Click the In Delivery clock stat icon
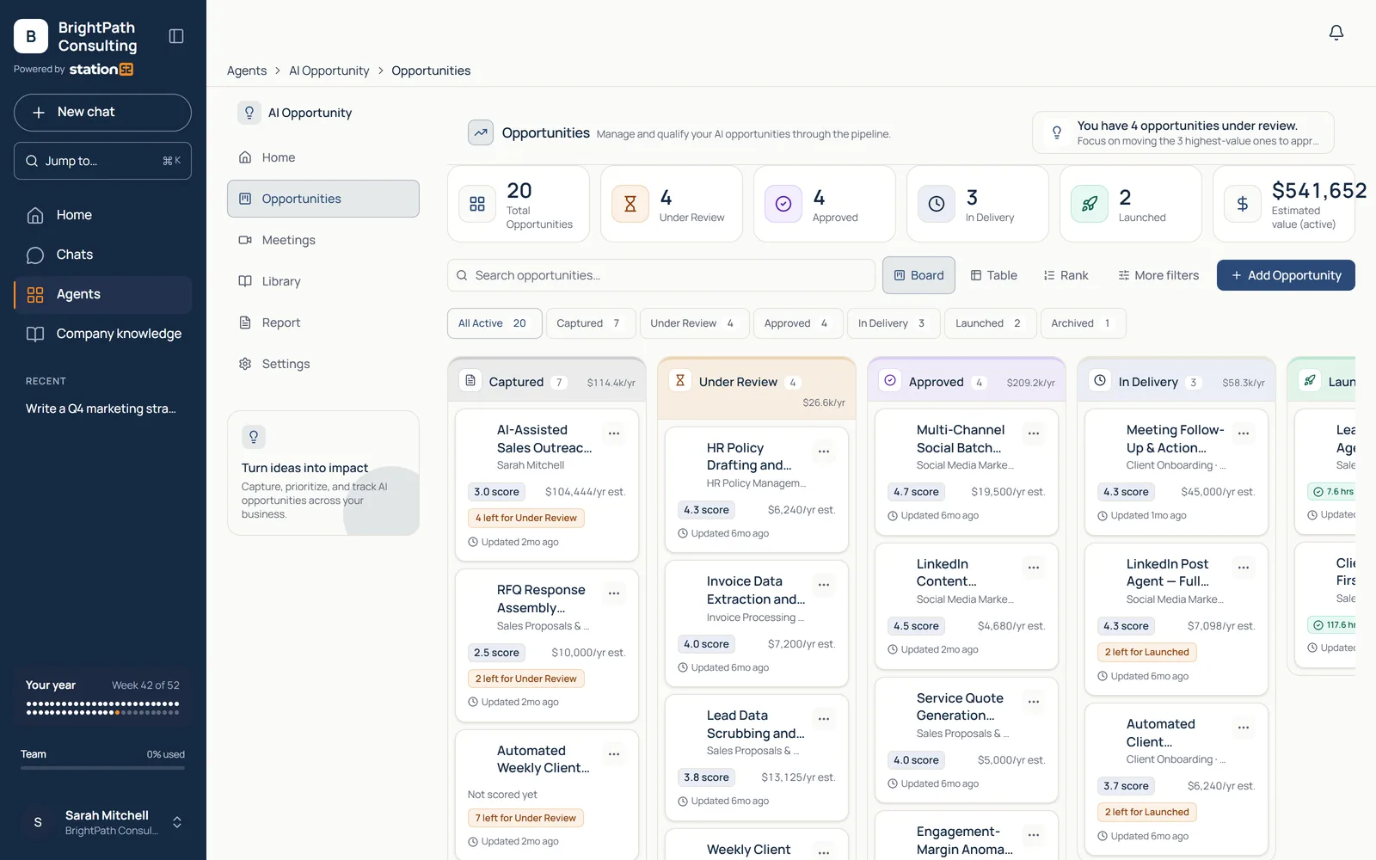Viewport: 1376px width, 860px height. point(937,204)
